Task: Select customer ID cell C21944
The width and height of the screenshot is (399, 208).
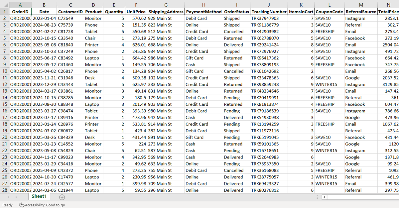Action: [70, 190]
